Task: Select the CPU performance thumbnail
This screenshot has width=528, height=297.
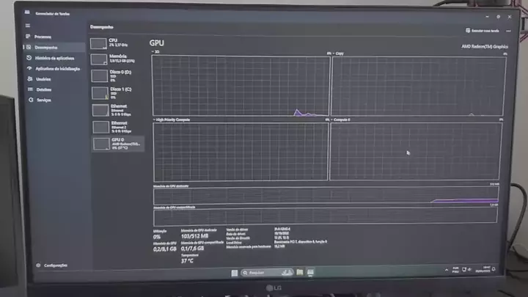Action: point(116,43)
